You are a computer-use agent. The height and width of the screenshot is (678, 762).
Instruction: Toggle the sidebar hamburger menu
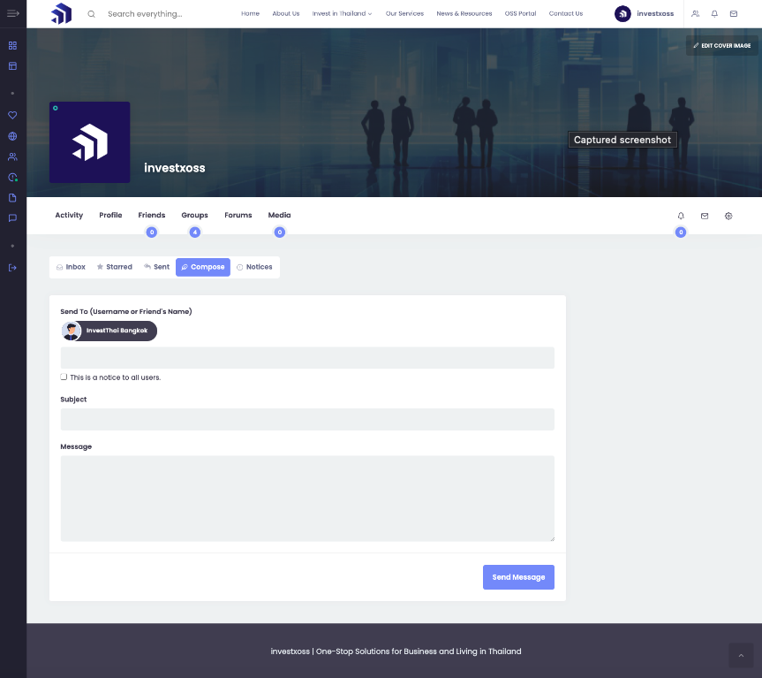(13, 13)
